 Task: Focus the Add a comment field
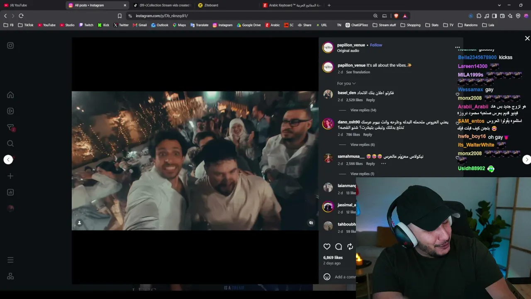point(345,277)
